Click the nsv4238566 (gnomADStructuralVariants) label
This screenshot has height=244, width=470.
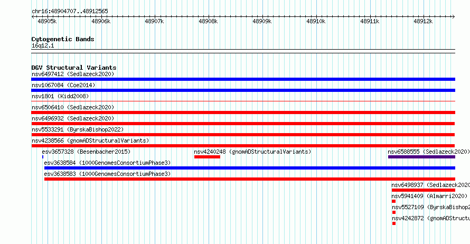click(90, 140)
